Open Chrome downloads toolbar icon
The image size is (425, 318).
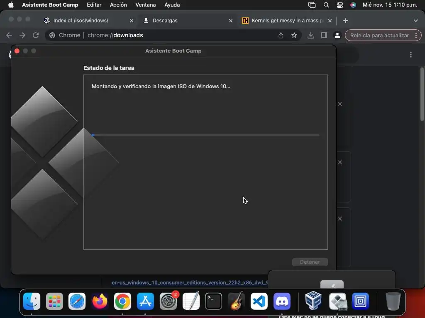click(311, 36)
